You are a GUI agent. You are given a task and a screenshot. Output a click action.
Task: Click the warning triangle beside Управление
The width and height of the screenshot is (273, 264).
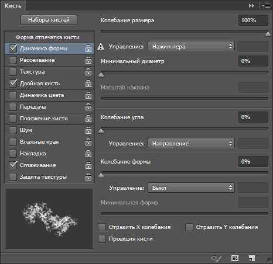pyautogui.click(x=101, y=46)
